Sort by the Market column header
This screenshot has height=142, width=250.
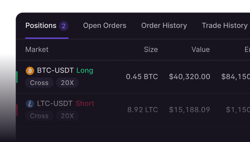click(37, 50)
